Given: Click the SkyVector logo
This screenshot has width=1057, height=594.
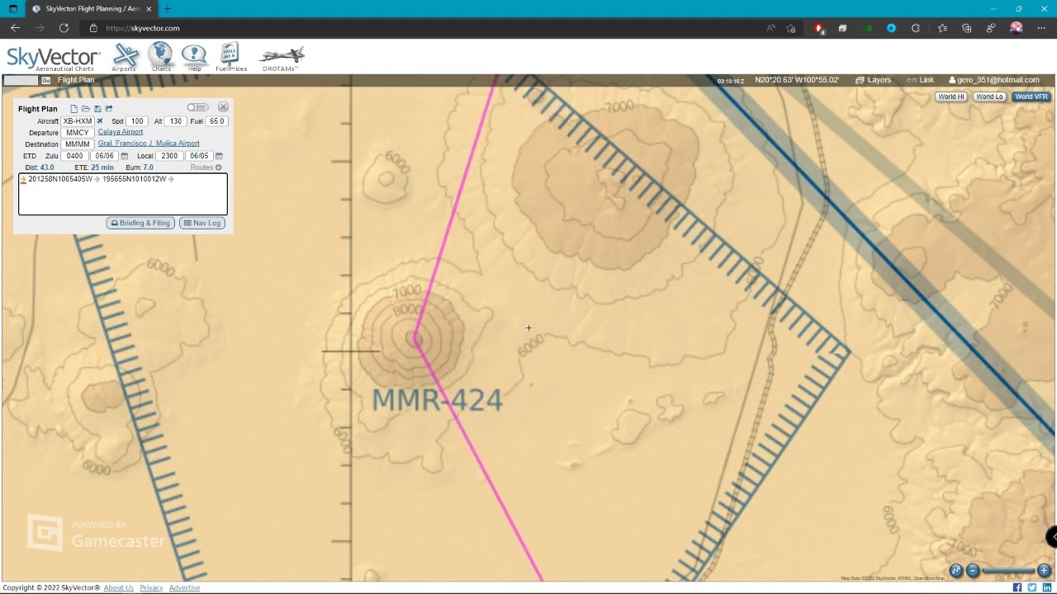Looking at the screenshot, I should 54,59.
